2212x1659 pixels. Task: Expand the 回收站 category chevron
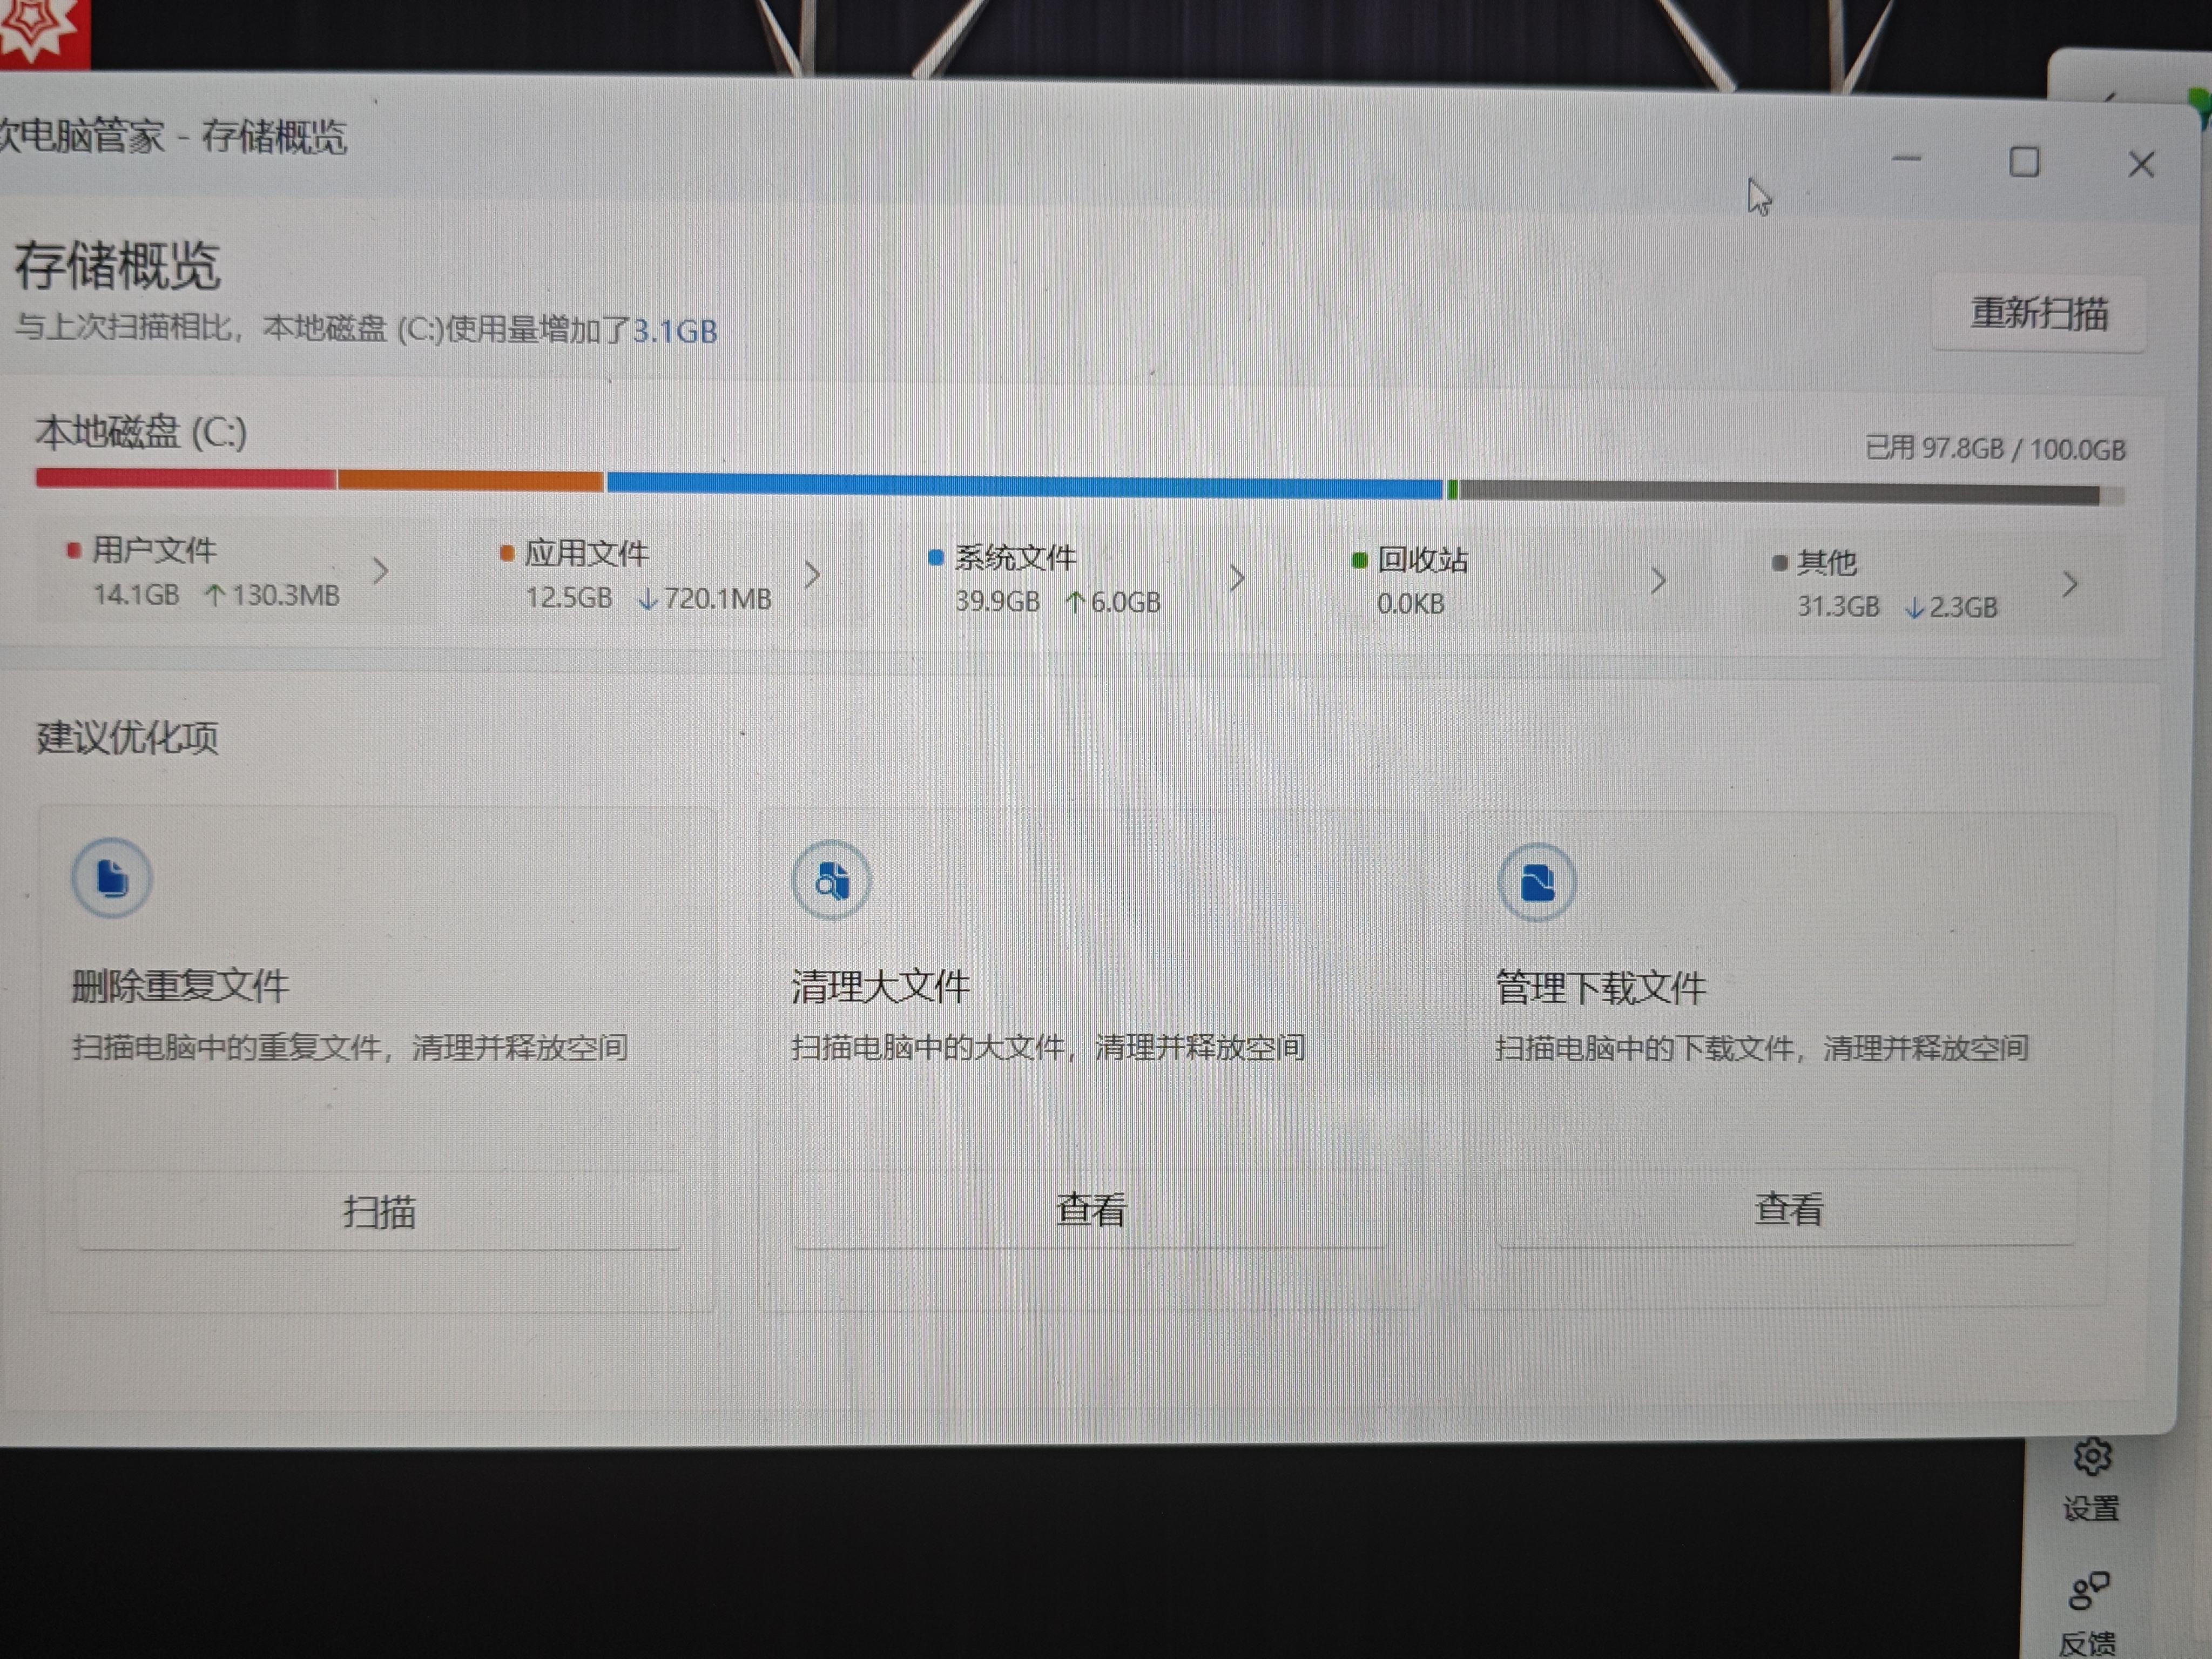tap(1658, 580)
